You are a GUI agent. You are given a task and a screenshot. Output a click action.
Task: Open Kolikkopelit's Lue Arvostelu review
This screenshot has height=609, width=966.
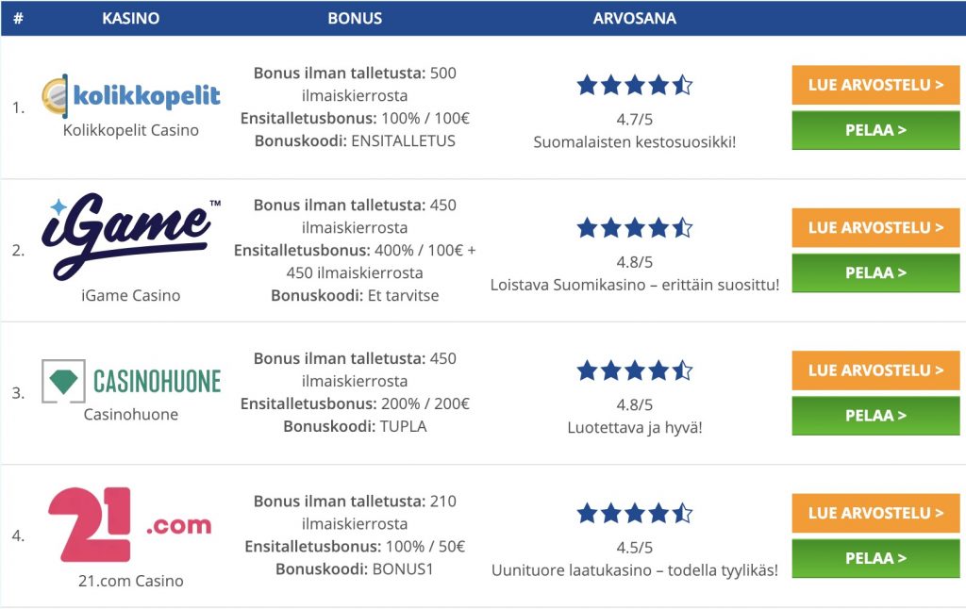[x=875, y=85]
